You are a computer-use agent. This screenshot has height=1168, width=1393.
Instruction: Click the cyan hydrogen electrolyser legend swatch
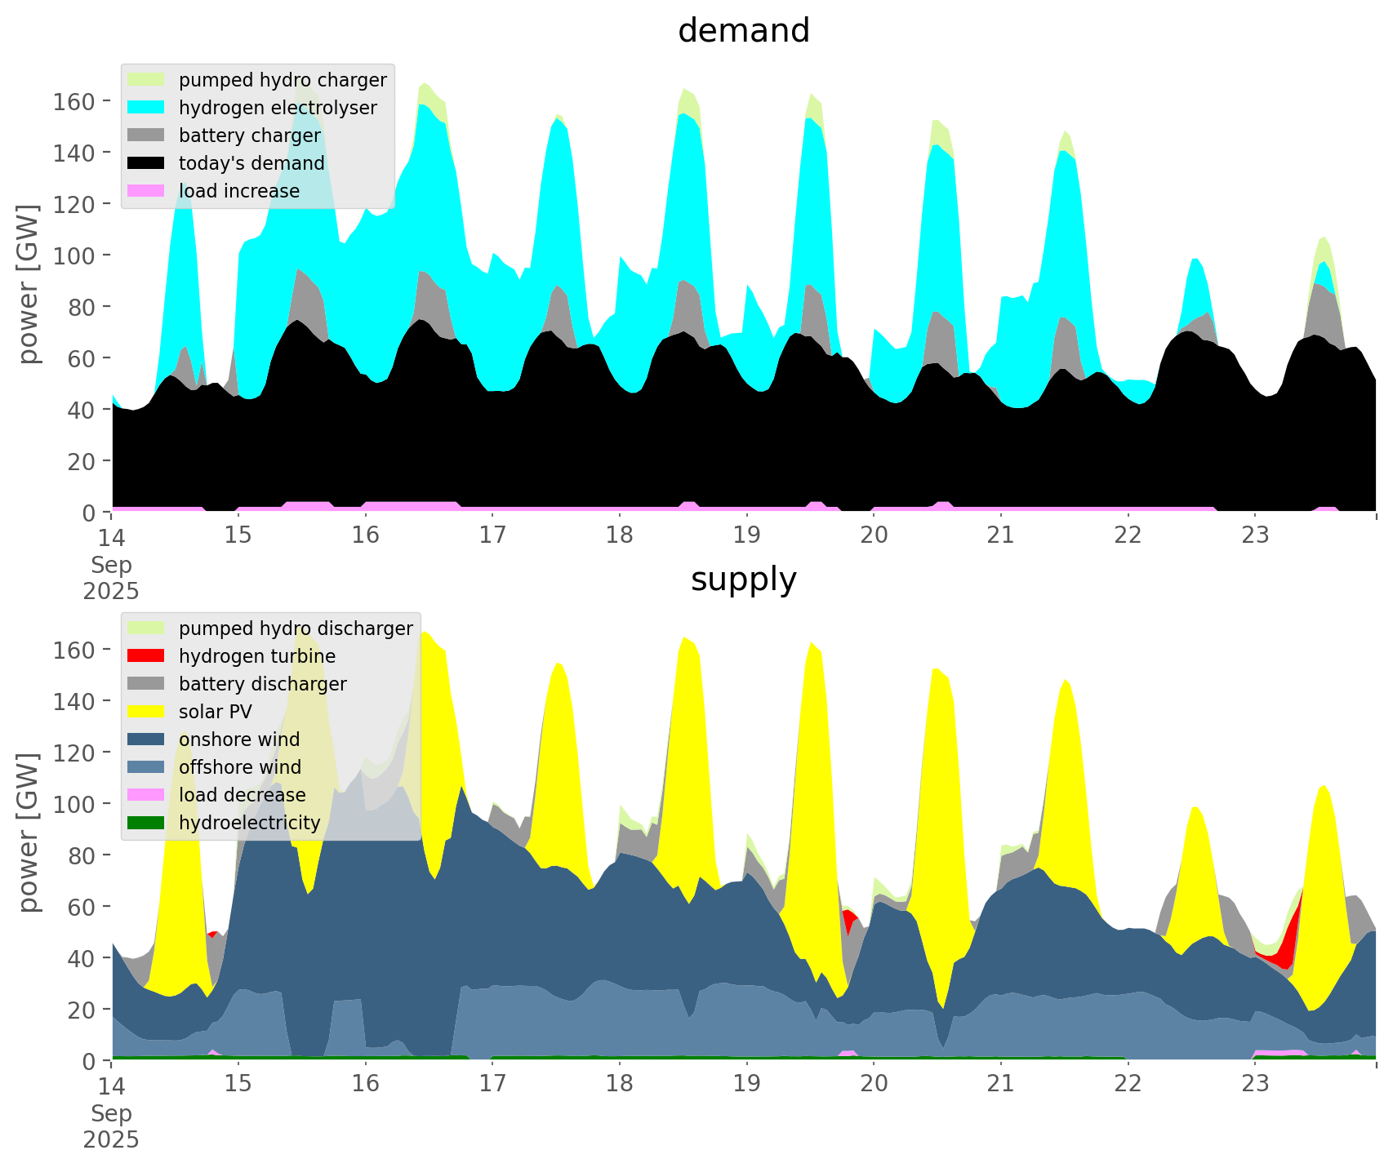click(146, 108)
